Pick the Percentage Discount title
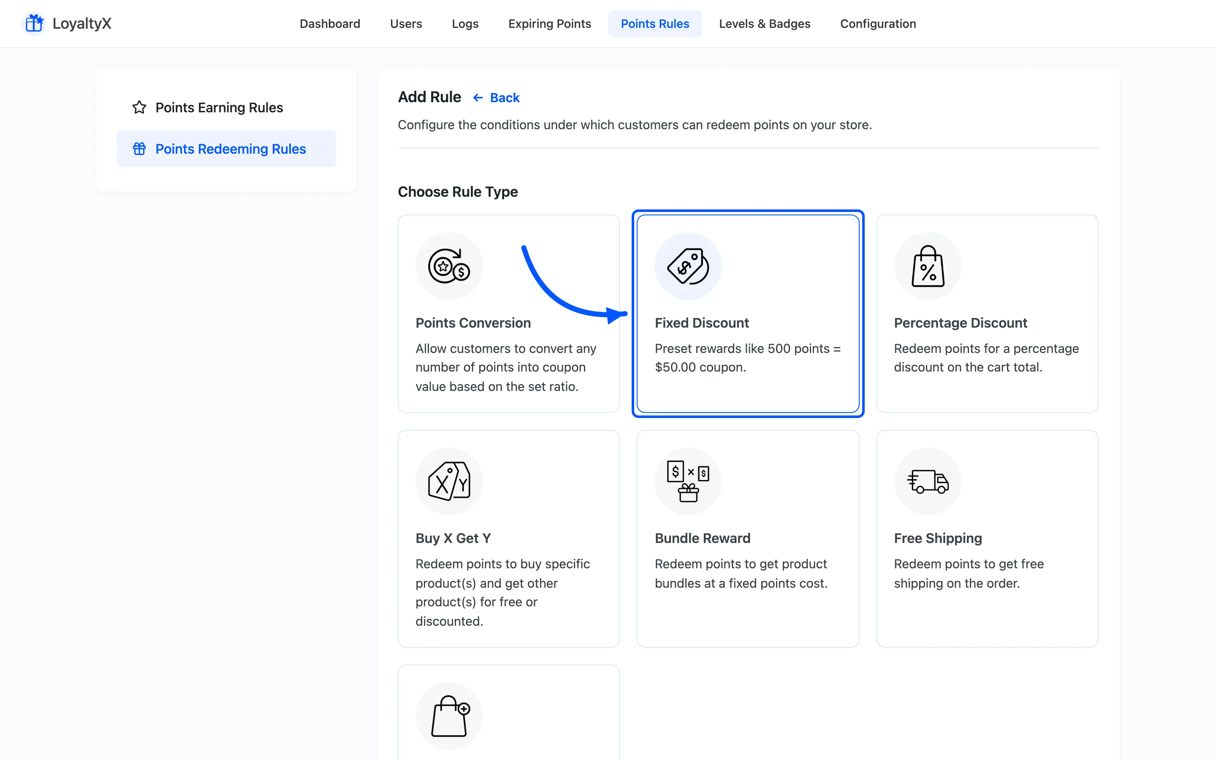Image resolution: width=1216 pixels, height=760 pixels. click(x=960, y=323)
